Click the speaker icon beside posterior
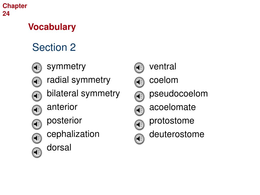This screenshot has width=260, height=195. coord(37,124)
